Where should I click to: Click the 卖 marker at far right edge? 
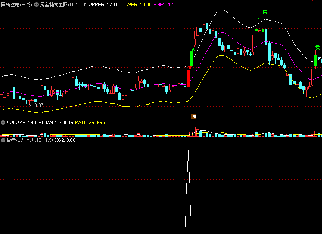coord(318,47)
